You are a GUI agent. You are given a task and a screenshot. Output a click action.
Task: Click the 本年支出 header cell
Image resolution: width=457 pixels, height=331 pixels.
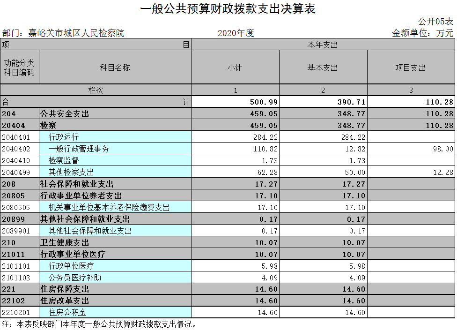[323, 45]
